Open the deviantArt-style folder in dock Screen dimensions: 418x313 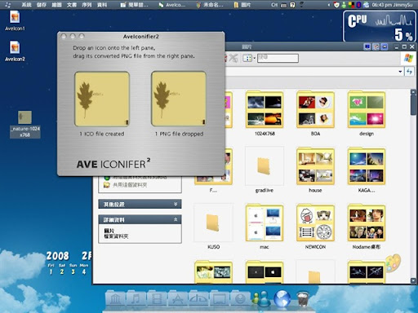[x=198, y=299]
